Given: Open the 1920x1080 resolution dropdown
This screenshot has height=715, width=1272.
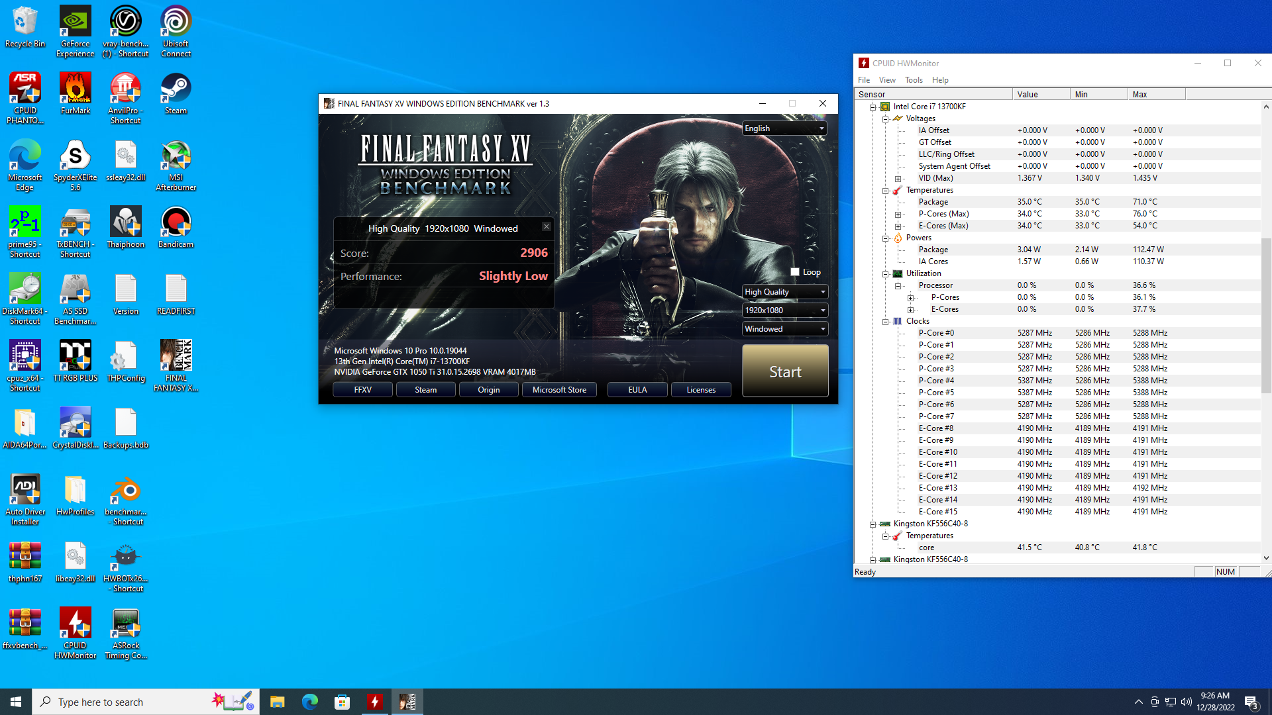Looking at the screenshot, I should [784, 310].
